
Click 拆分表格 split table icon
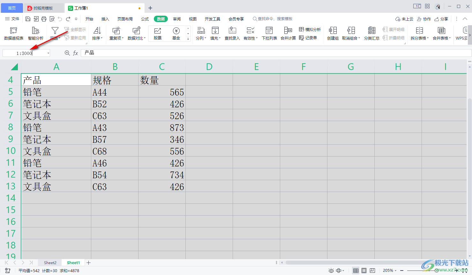tap(419, 31)
